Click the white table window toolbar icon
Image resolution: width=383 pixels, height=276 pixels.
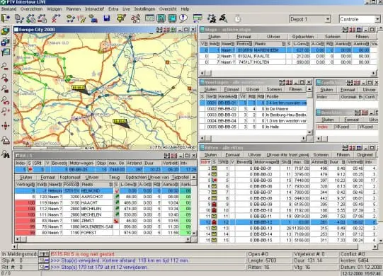(149, 18)
